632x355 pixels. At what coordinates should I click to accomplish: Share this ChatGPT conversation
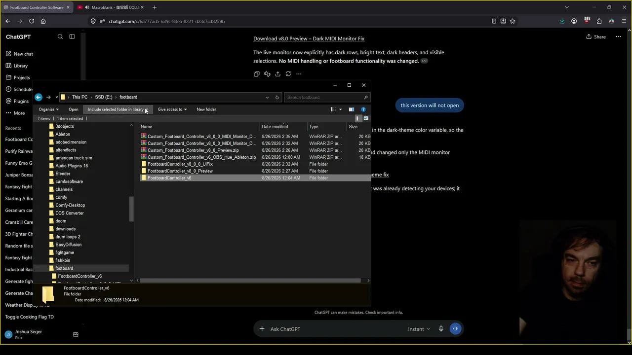click(x=596, y=36)
